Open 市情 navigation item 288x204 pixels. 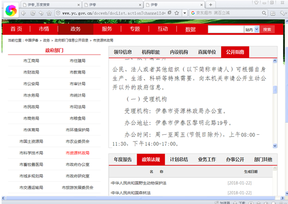[44, 29]
